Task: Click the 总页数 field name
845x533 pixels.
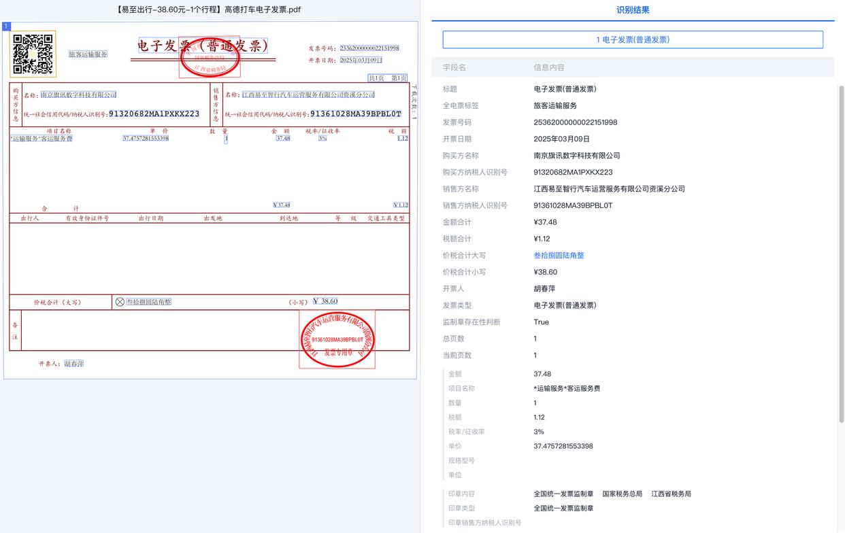Action: click(454, 339)
